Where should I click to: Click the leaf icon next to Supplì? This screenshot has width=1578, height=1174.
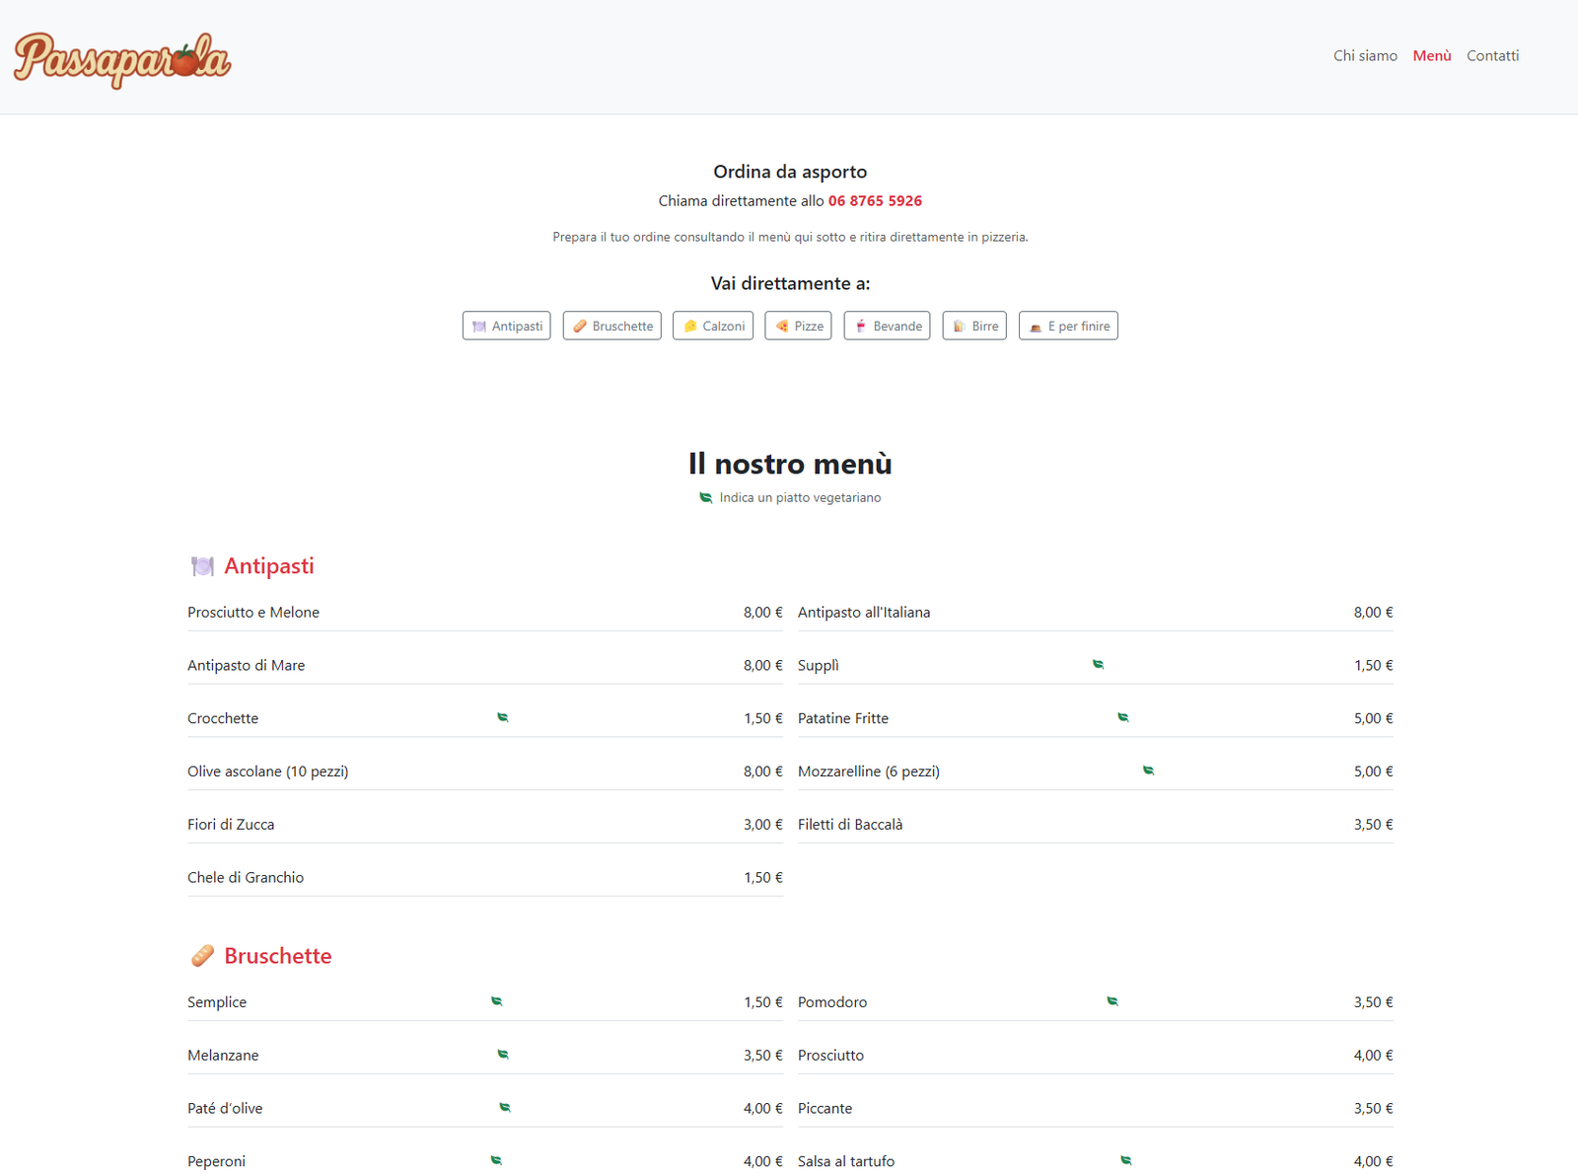[x=1098, y=664]
